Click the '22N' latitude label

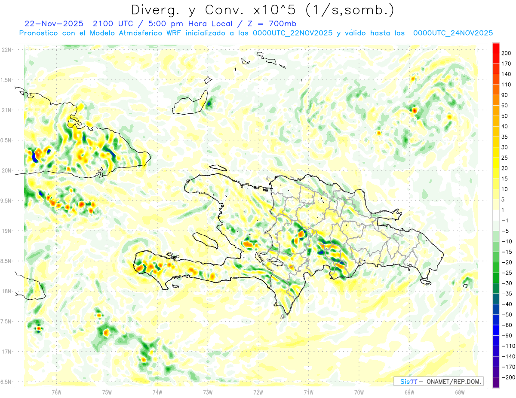6,49
